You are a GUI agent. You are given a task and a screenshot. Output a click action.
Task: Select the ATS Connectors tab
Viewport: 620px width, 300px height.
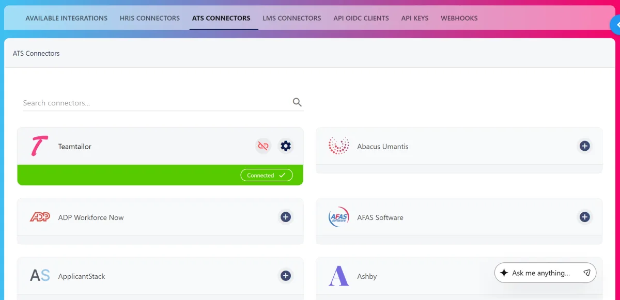coord(221,18)
